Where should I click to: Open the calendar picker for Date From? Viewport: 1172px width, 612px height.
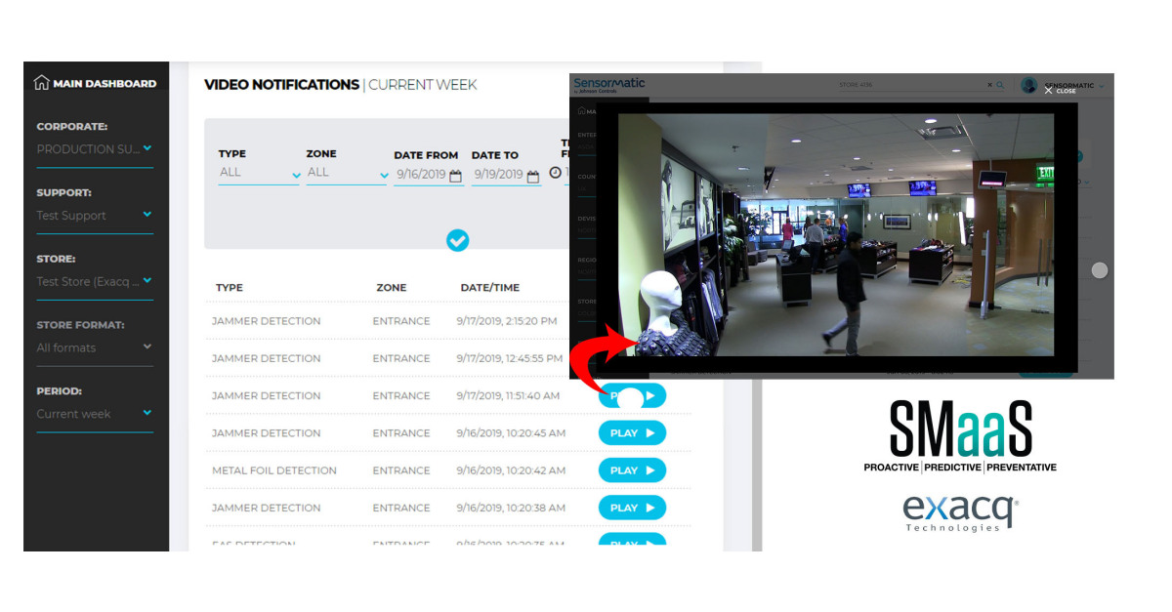click(454, 177)
